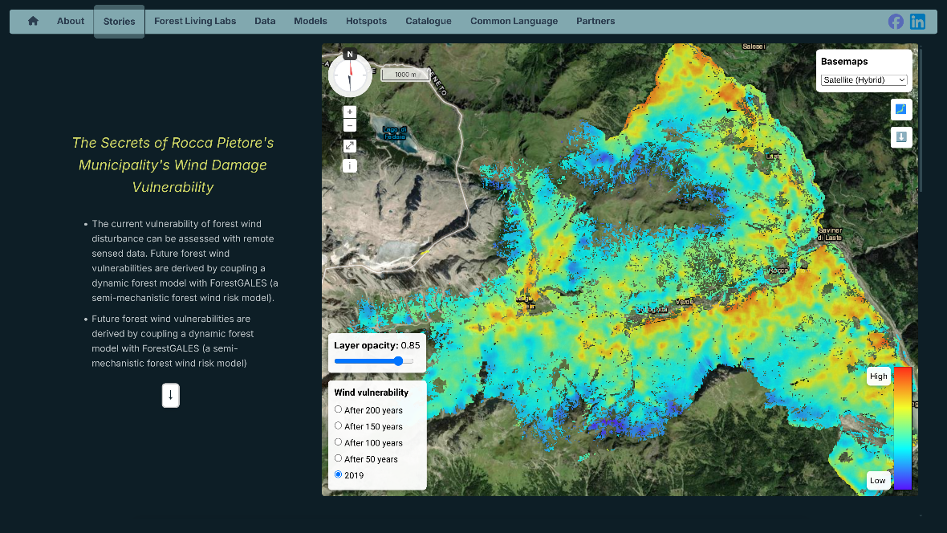Click the blue map tool icon below Basemaps
This screenshot has height=533, width=947.
click(901, 109)
